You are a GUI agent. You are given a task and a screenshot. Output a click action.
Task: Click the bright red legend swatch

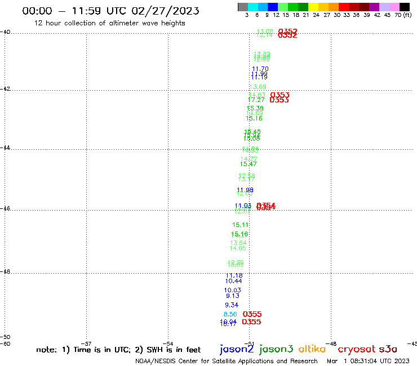click(344, 7)
